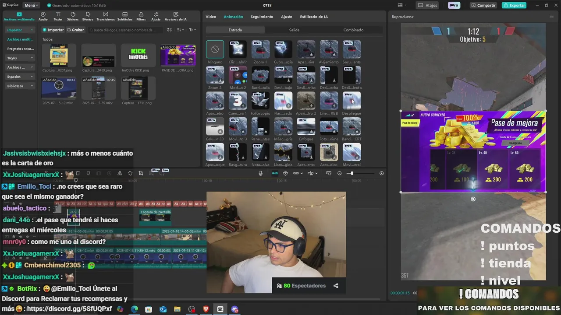Open the title bar layout dropdown arrow
561x315 pixels.
click(x=406, y=5)
